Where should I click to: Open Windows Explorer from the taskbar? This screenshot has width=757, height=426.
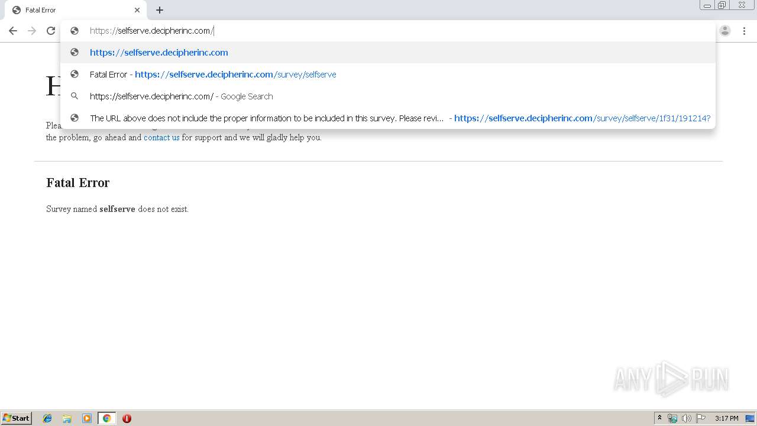point(67,418)
